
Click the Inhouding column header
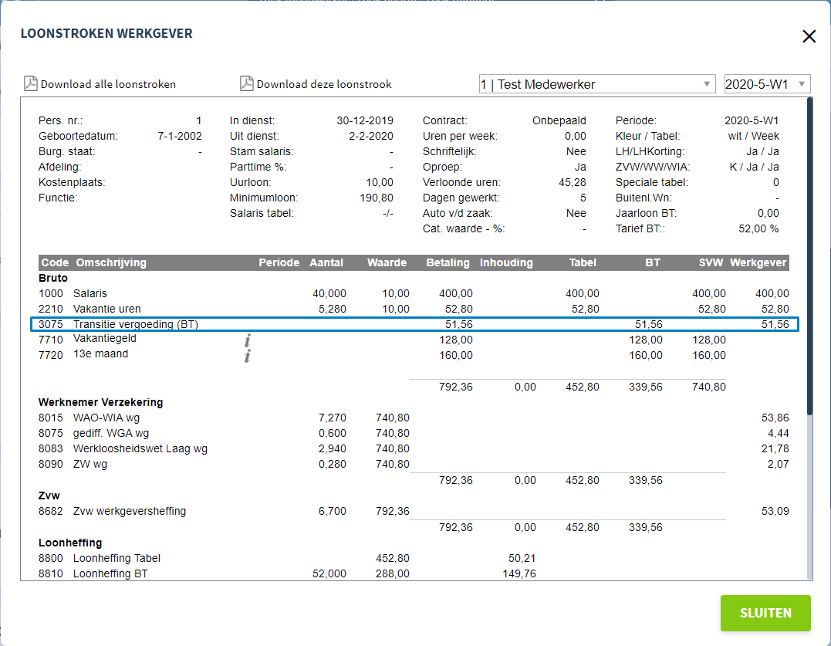point(506,263)
